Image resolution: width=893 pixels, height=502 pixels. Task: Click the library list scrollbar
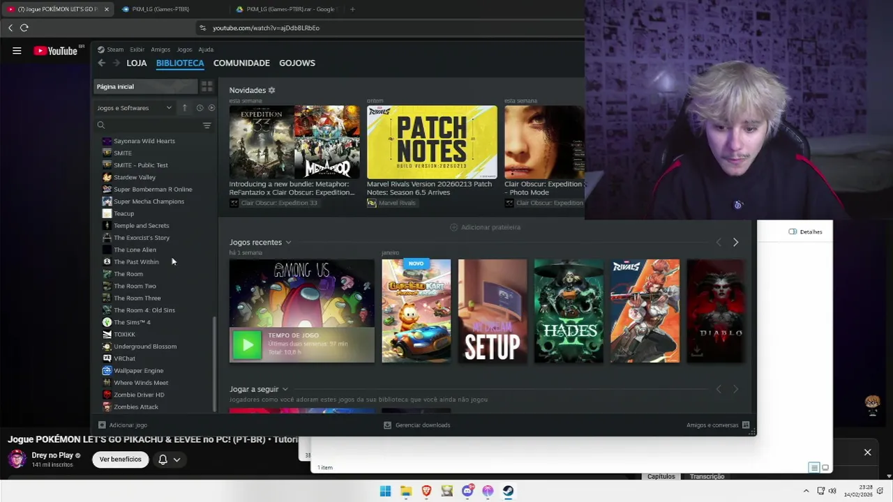[214, 364]
